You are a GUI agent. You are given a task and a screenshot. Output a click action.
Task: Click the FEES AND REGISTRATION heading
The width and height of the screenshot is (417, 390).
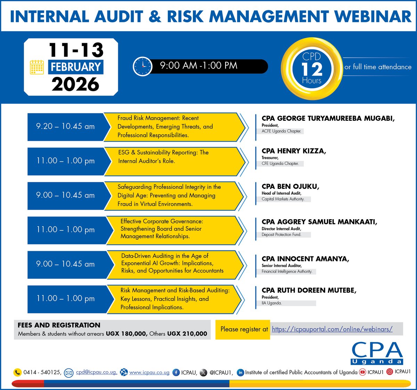click(59, 325)
